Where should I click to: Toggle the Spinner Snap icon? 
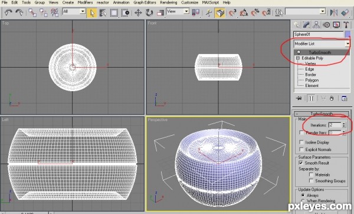click(x=266, y=13)
